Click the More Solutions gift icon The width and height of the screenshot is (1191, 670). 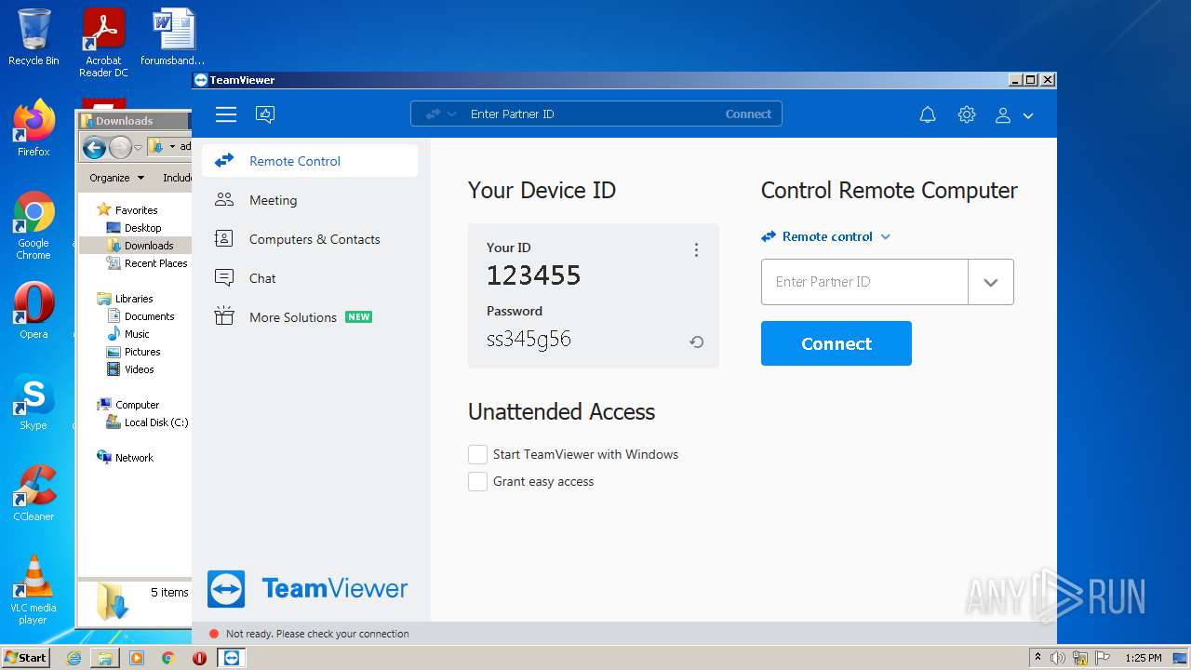click(224, 316)
